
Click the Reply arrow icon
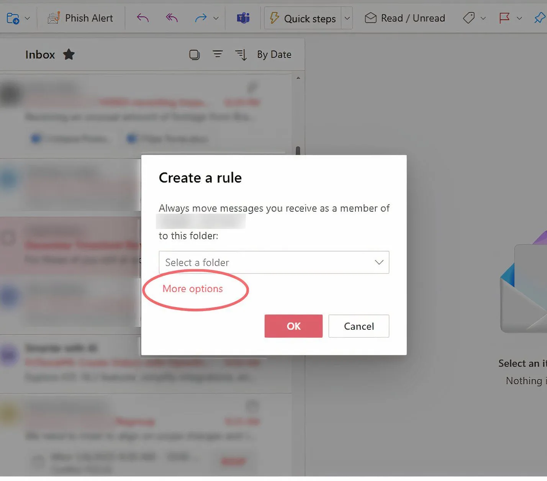coord(142,18)
